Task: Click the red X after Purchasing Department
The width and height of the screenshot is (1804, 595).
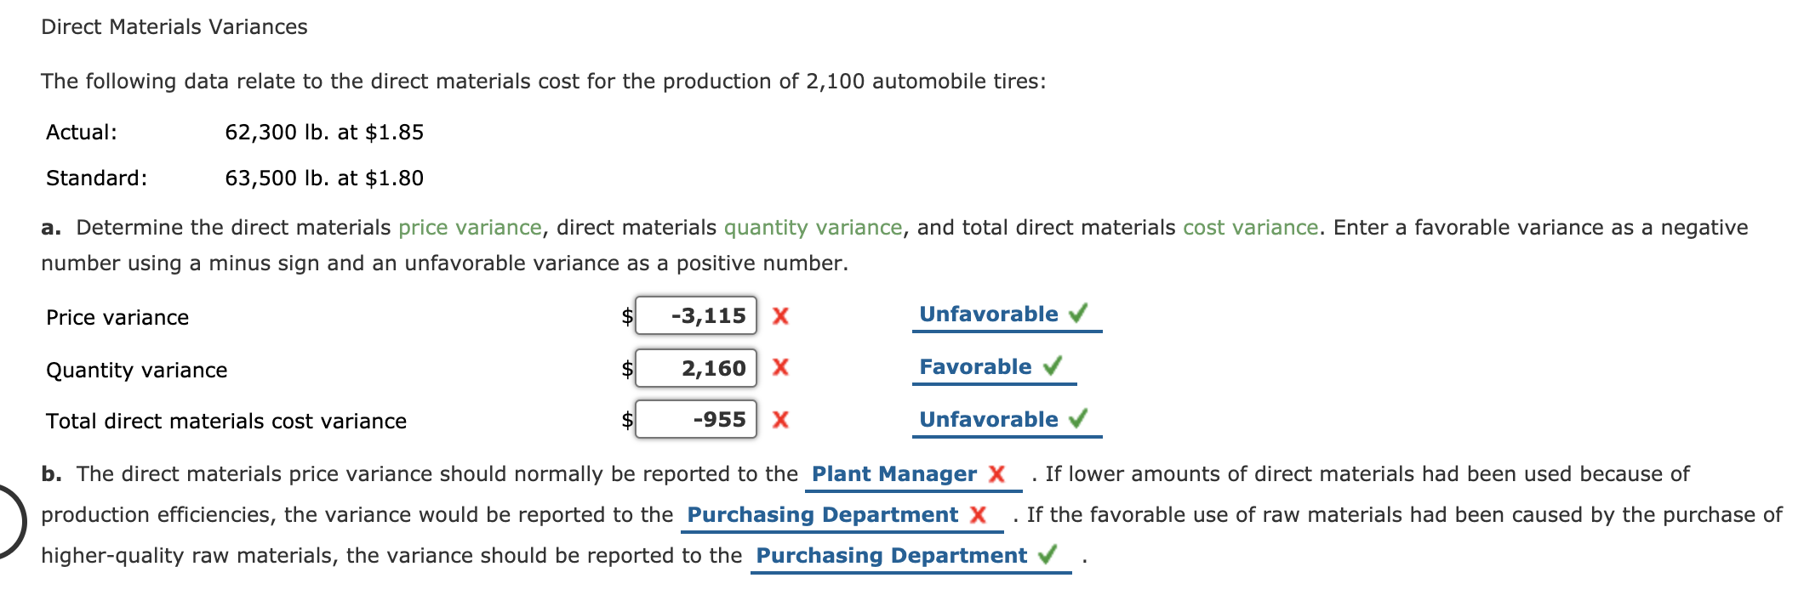Action: (979, 514)
